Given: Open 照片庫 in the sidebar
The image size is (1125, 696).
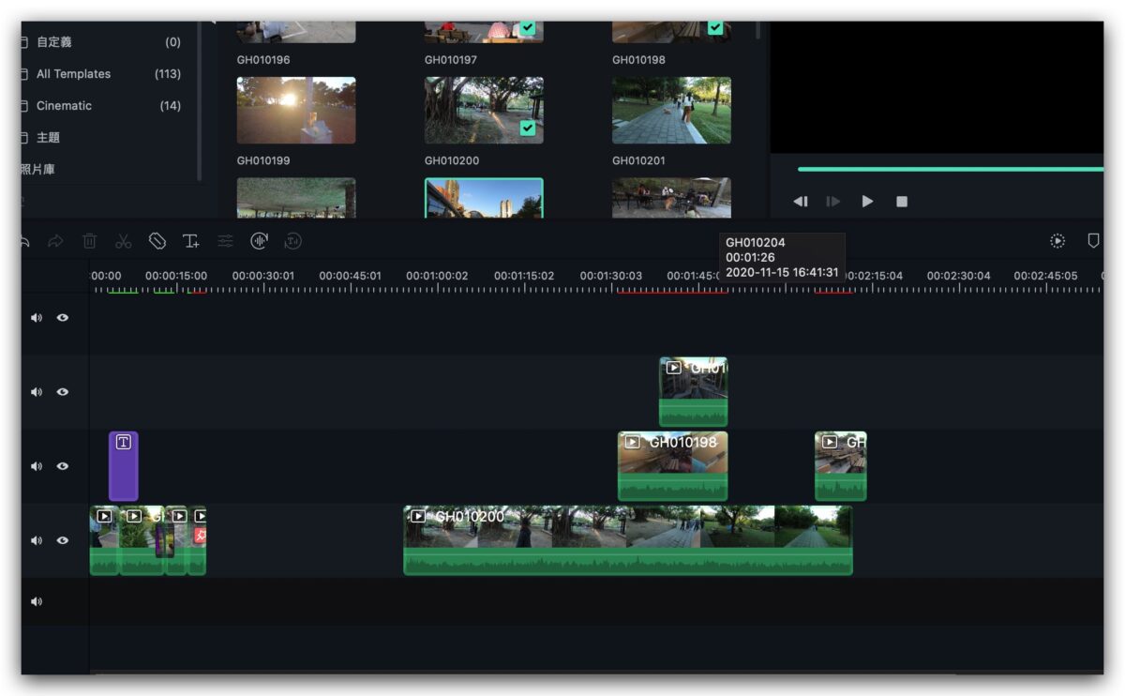Looking at the screenshot, I should [37, 170].
